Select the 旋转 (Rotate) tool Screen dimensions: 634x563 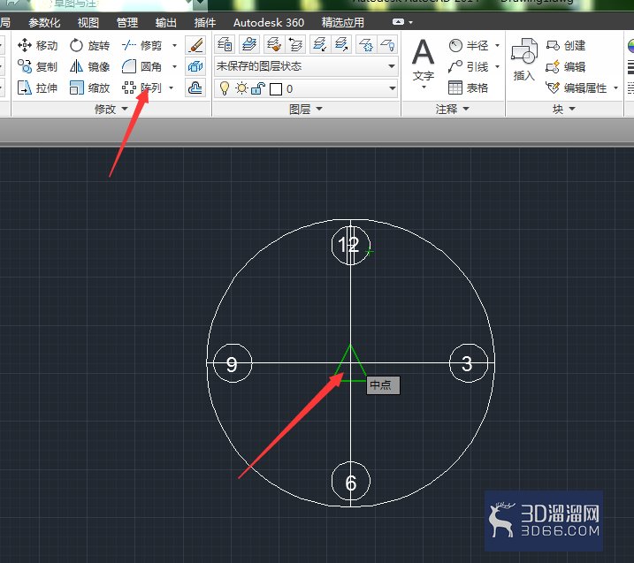pos(89,45)
